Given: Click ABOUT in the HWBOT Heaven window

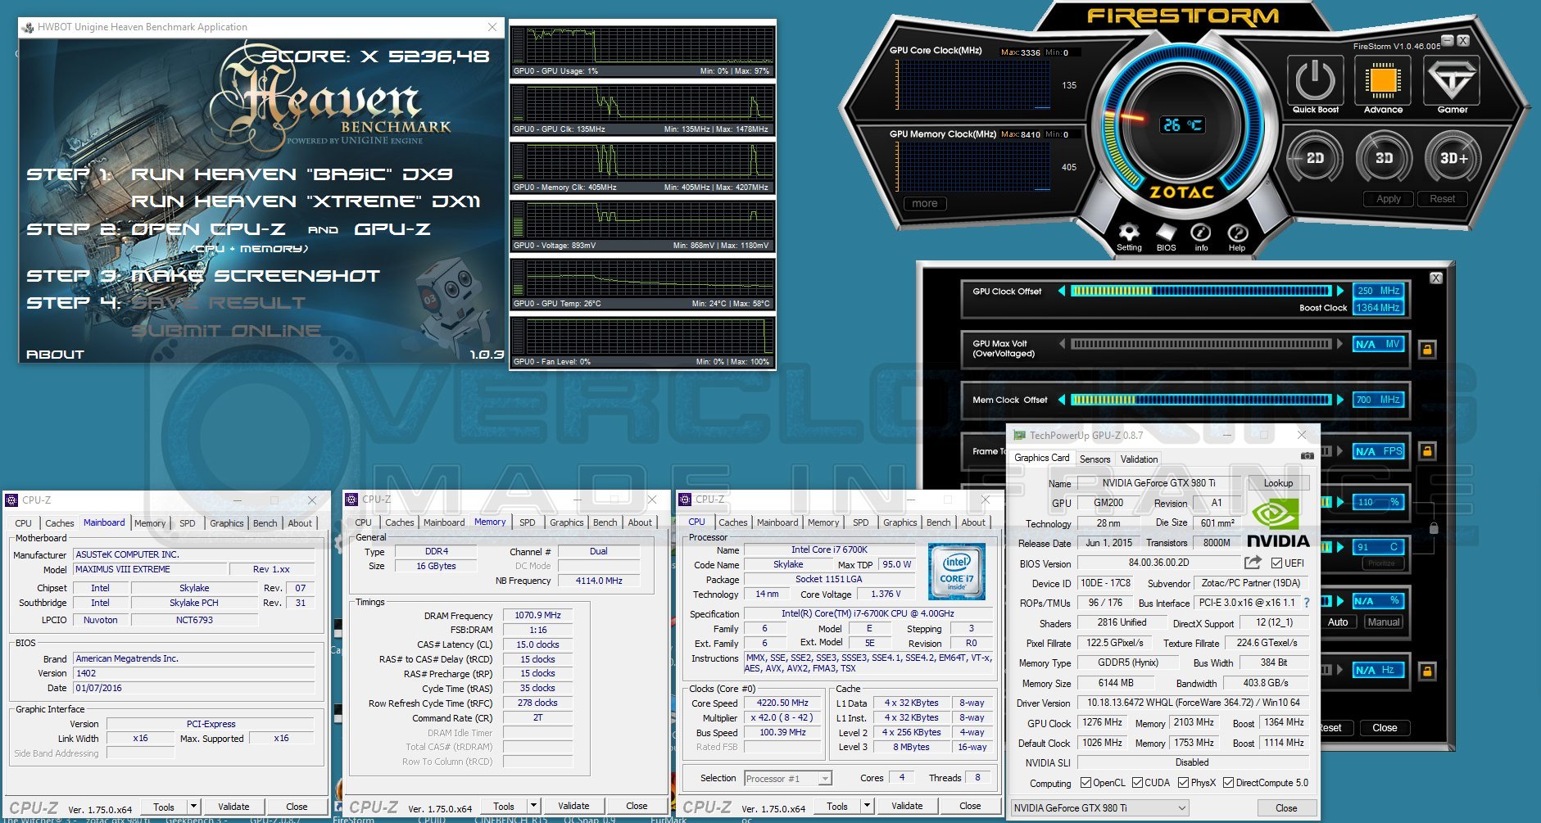Looking at the screenshot, I should tap(55, 355).
